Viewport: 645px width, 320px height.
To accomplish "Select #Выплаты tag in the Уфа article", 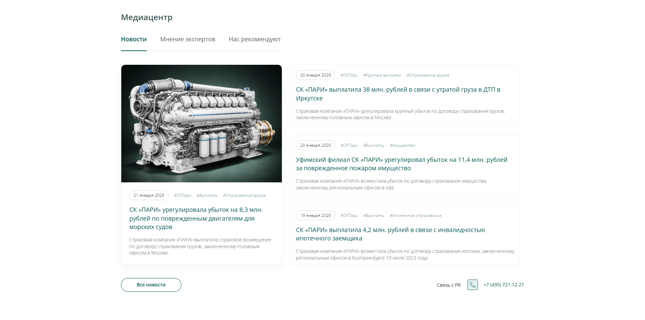I will (374, 145).
